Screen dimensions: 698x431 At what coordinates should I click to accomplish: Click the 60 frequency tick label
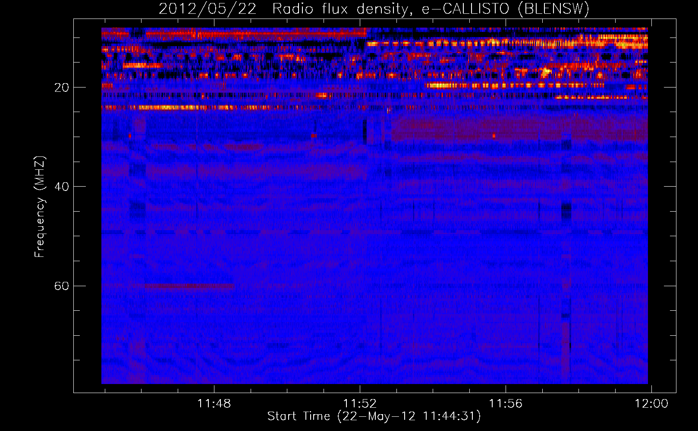coord(62,286)
